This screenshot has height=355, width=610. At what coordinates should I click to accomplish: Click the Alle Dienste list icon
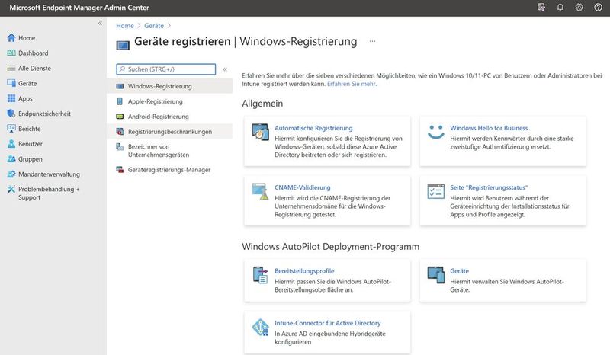(11, 68)
